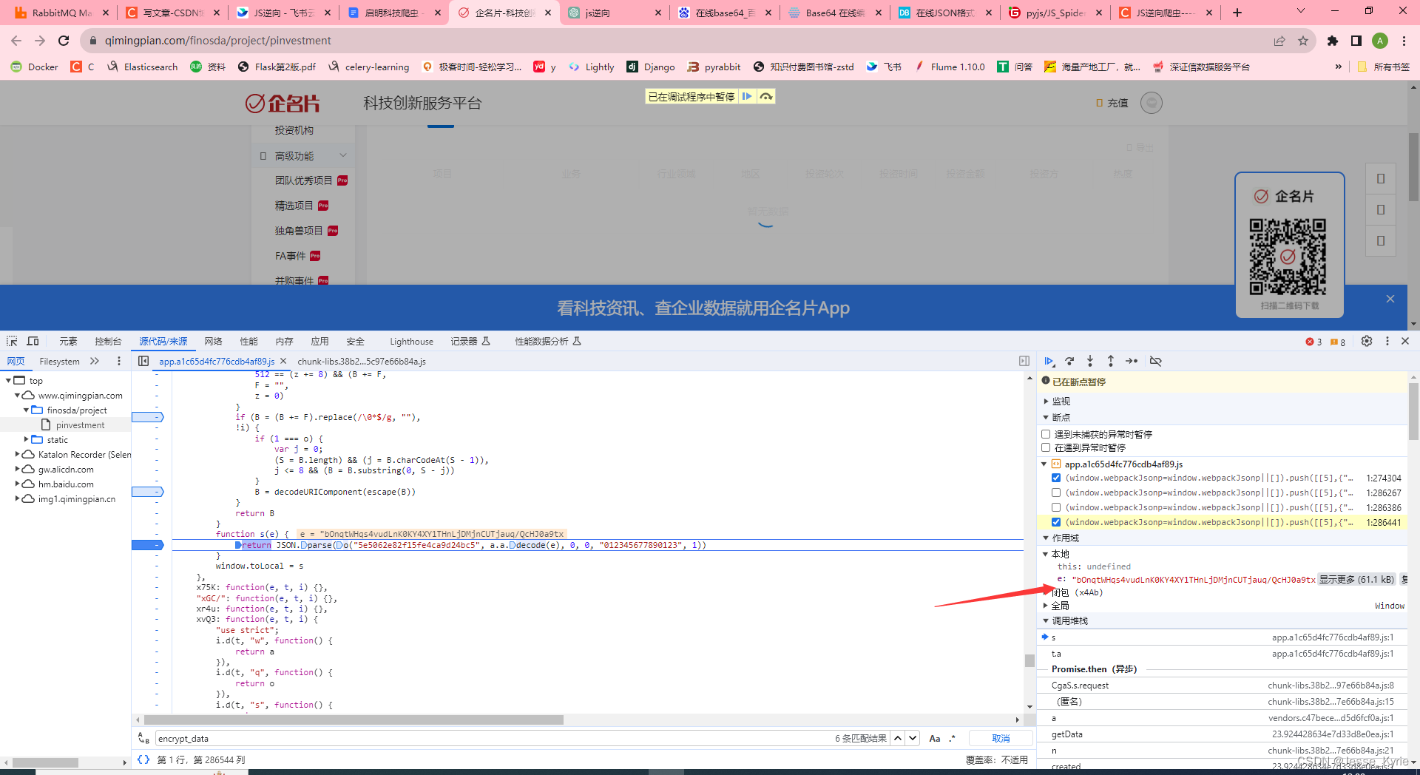Open the Lighthouse tab

412,341
